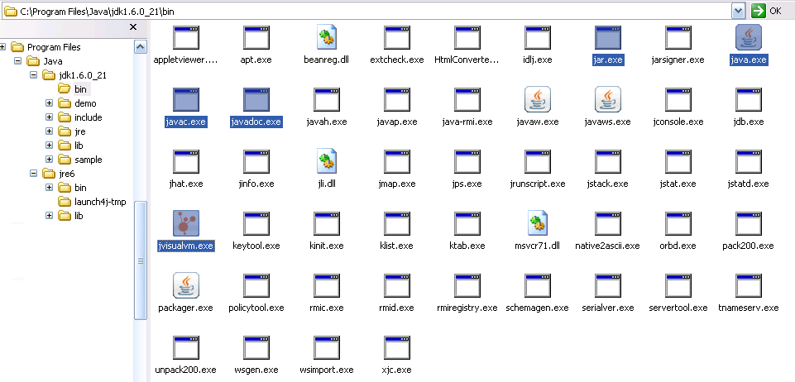Close the folders pane with X
Image resolution: width=795 pixels, height=382 pixels.
click(133, 26)
